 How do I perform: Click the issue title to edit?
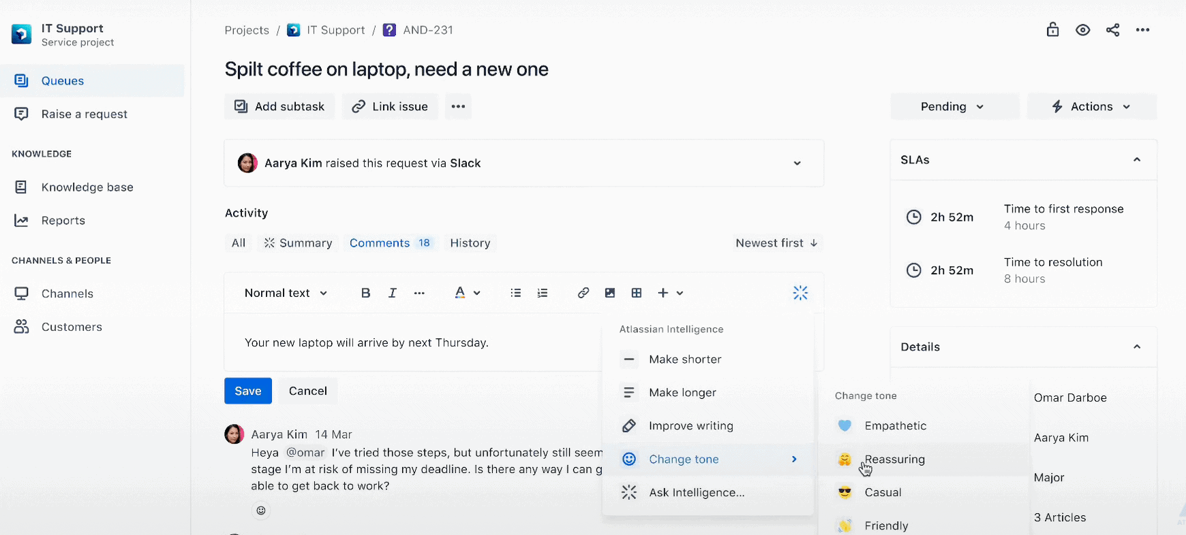[386, 69]
